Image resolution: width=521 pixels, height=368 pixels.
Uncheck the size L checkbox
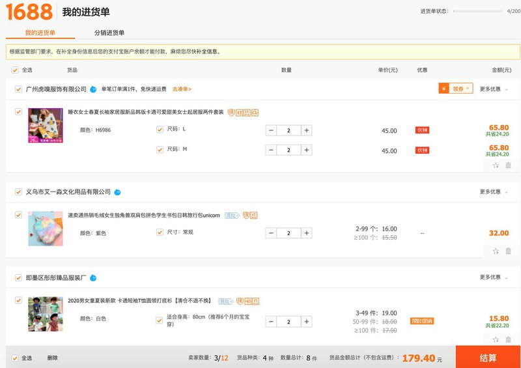pos(160,130)
